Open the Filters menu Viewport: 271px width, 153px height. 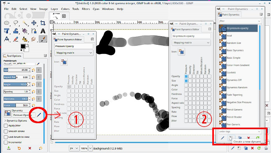(86, 9)
